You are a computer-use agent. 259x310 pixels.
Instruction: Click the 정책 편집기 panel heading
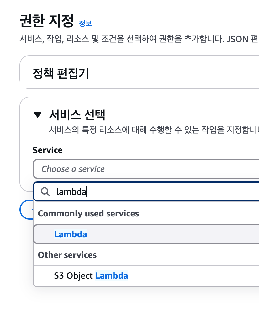click(61, 73)
